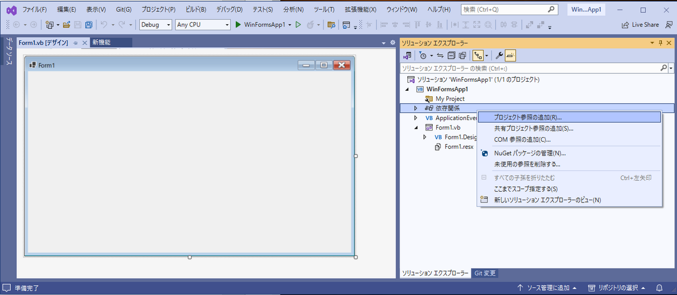Expand the ApplicationEvents tree node
This screenshot has width=677, height=295.
click(416, 118)
